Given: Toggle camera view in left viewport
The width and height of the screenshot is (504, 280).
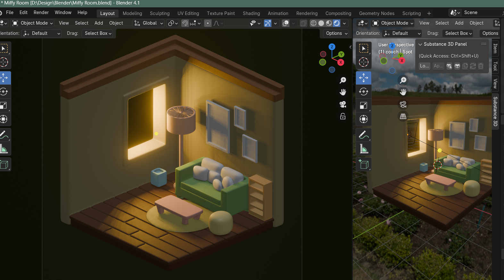Looking at the screenshot, I should (x=343, y=104).
